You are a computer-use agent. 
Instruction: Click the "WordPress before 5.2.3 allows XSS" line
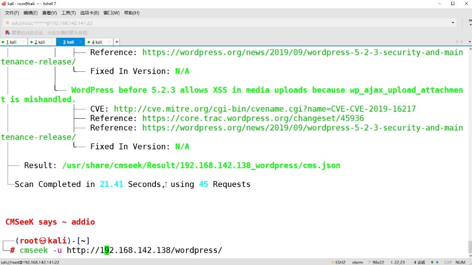(267, 90)
